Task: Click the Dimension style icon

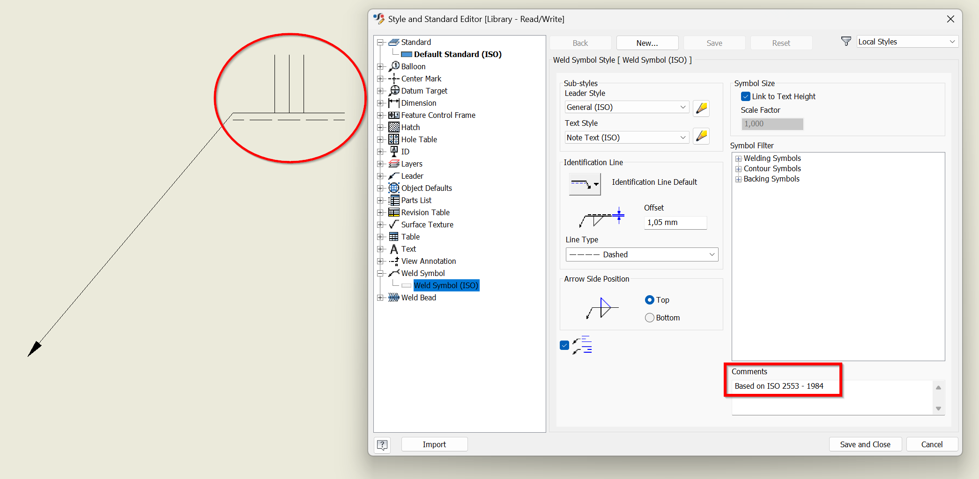Action: tap(394, 103)
